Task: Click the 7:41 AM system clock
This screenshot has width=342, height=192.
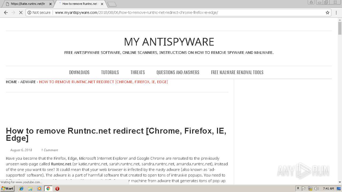Action: [328, 189]
